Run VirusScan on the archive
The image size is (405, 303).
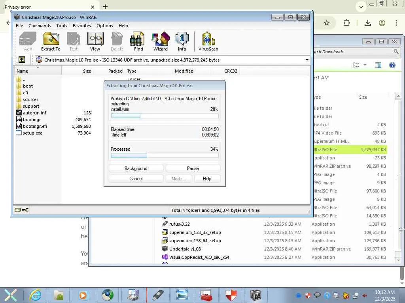[x=208, y=41]
